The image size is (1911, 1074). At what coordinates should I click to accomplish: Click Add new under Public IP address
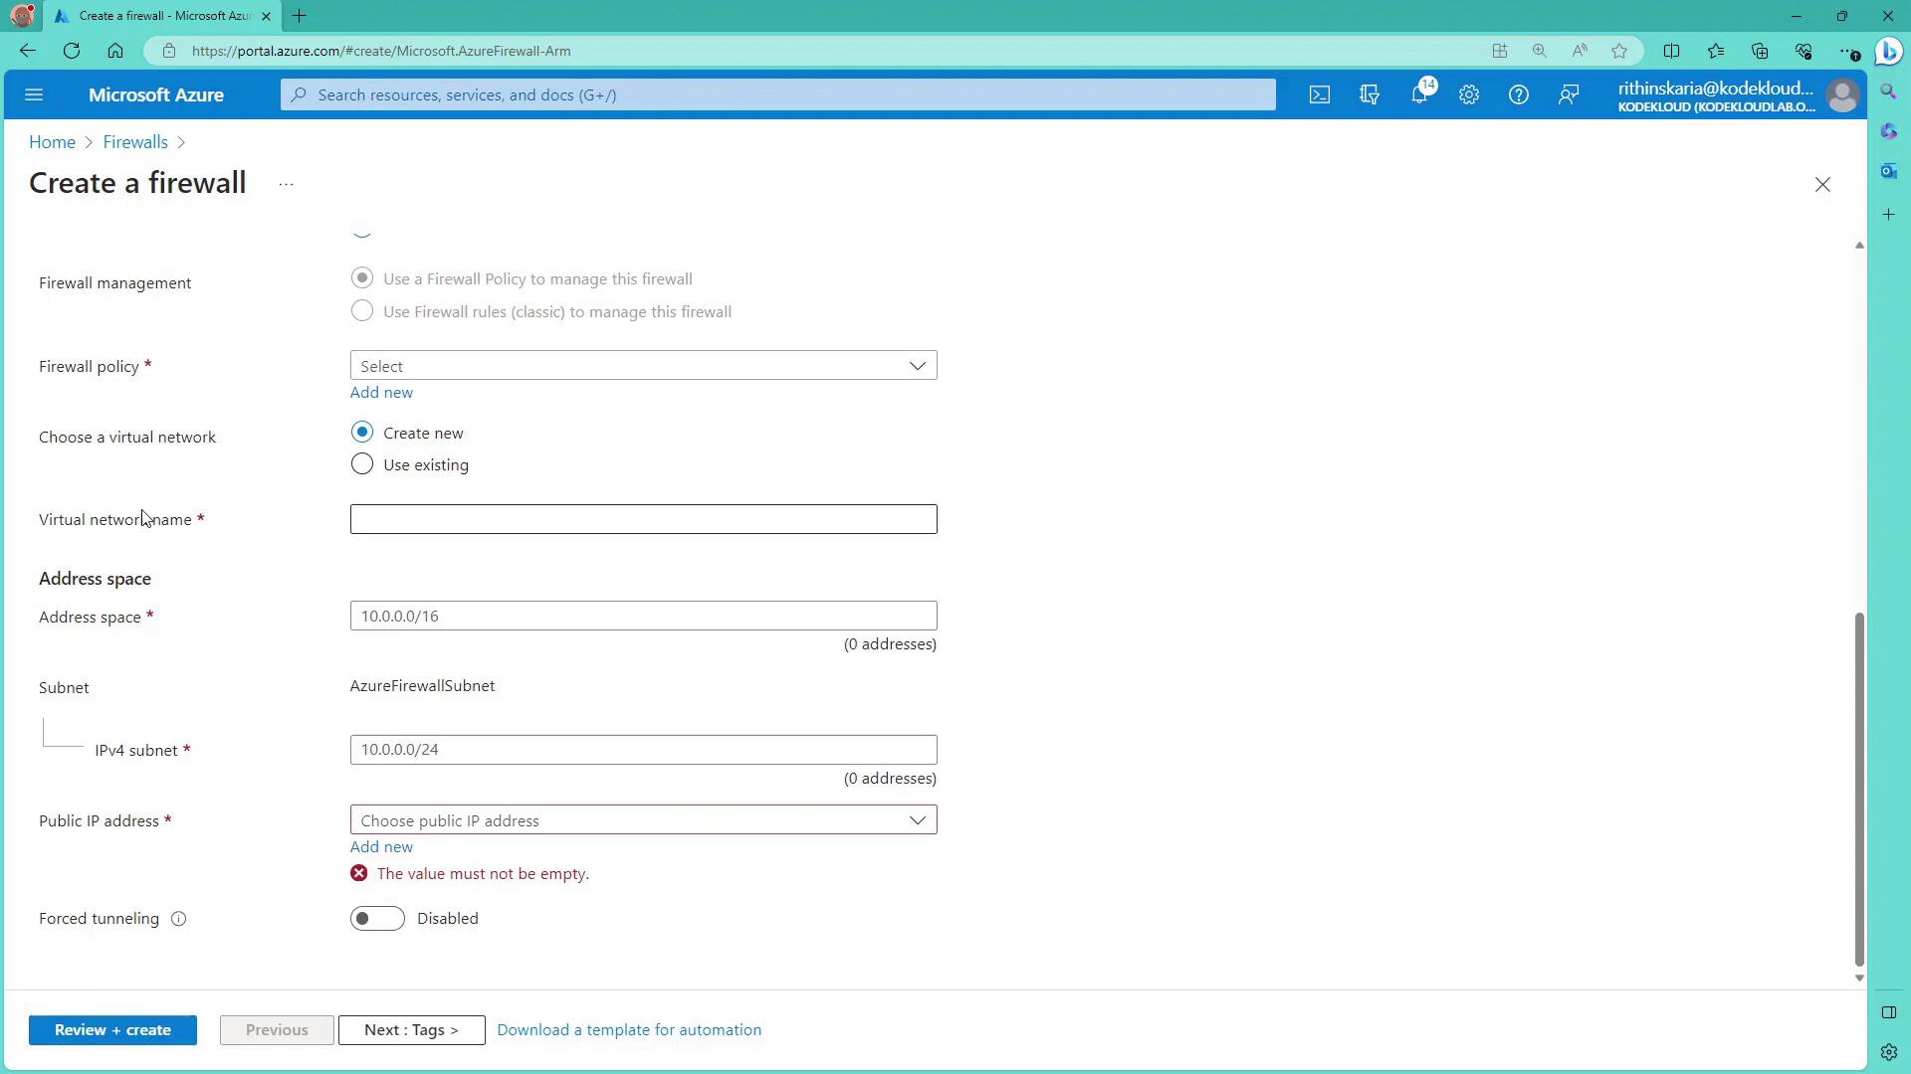pos(381,847)
